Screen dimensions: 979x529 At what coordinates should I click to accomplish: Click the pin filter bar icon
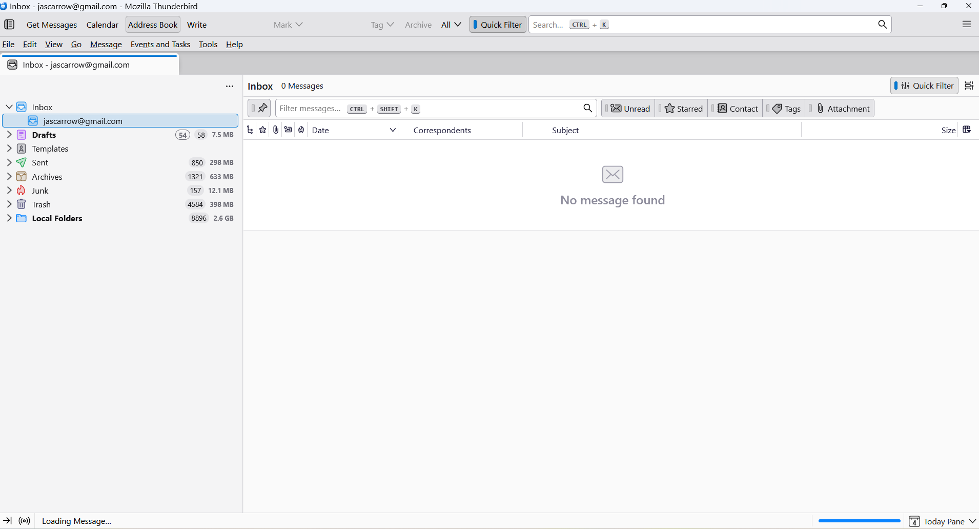262,108
